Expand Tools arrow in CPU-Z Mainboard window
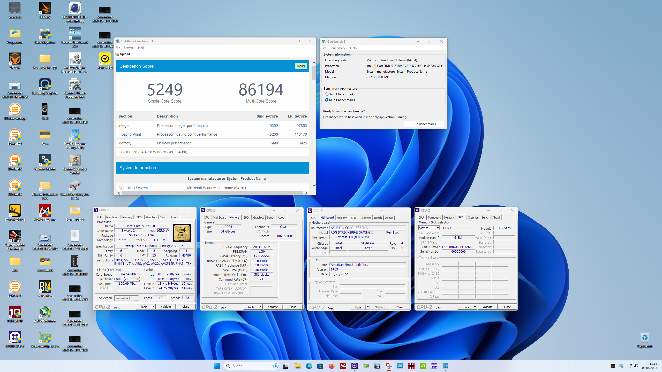The width and height of the screenshot is (662, 372). [x=367, y=307]
